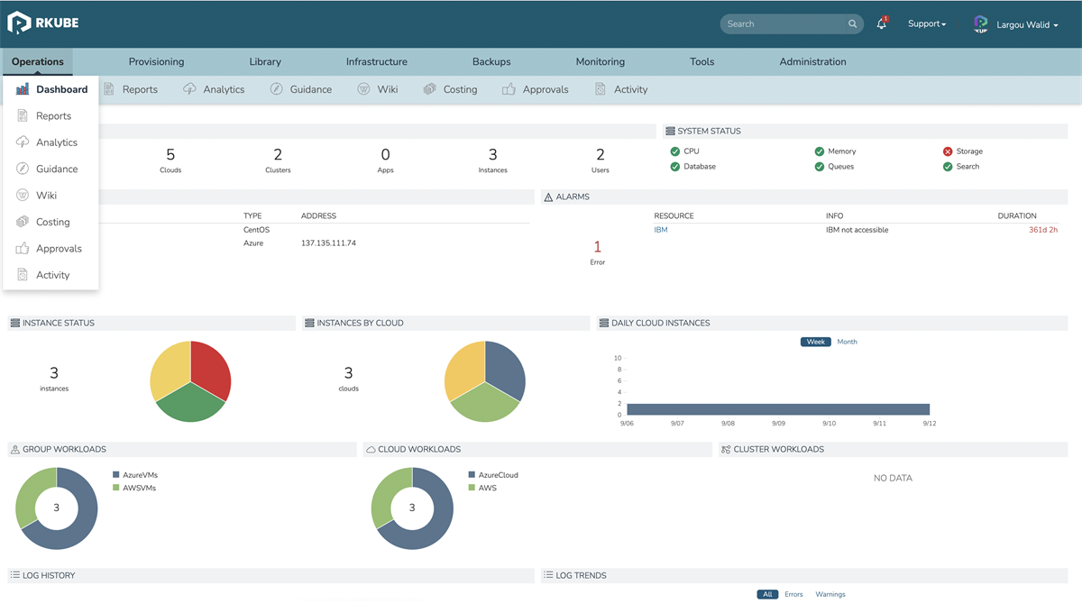Viewport: 1082px width, 613px height.
Task: Click the Instances count of 3
Action: [x=492, y=155]
